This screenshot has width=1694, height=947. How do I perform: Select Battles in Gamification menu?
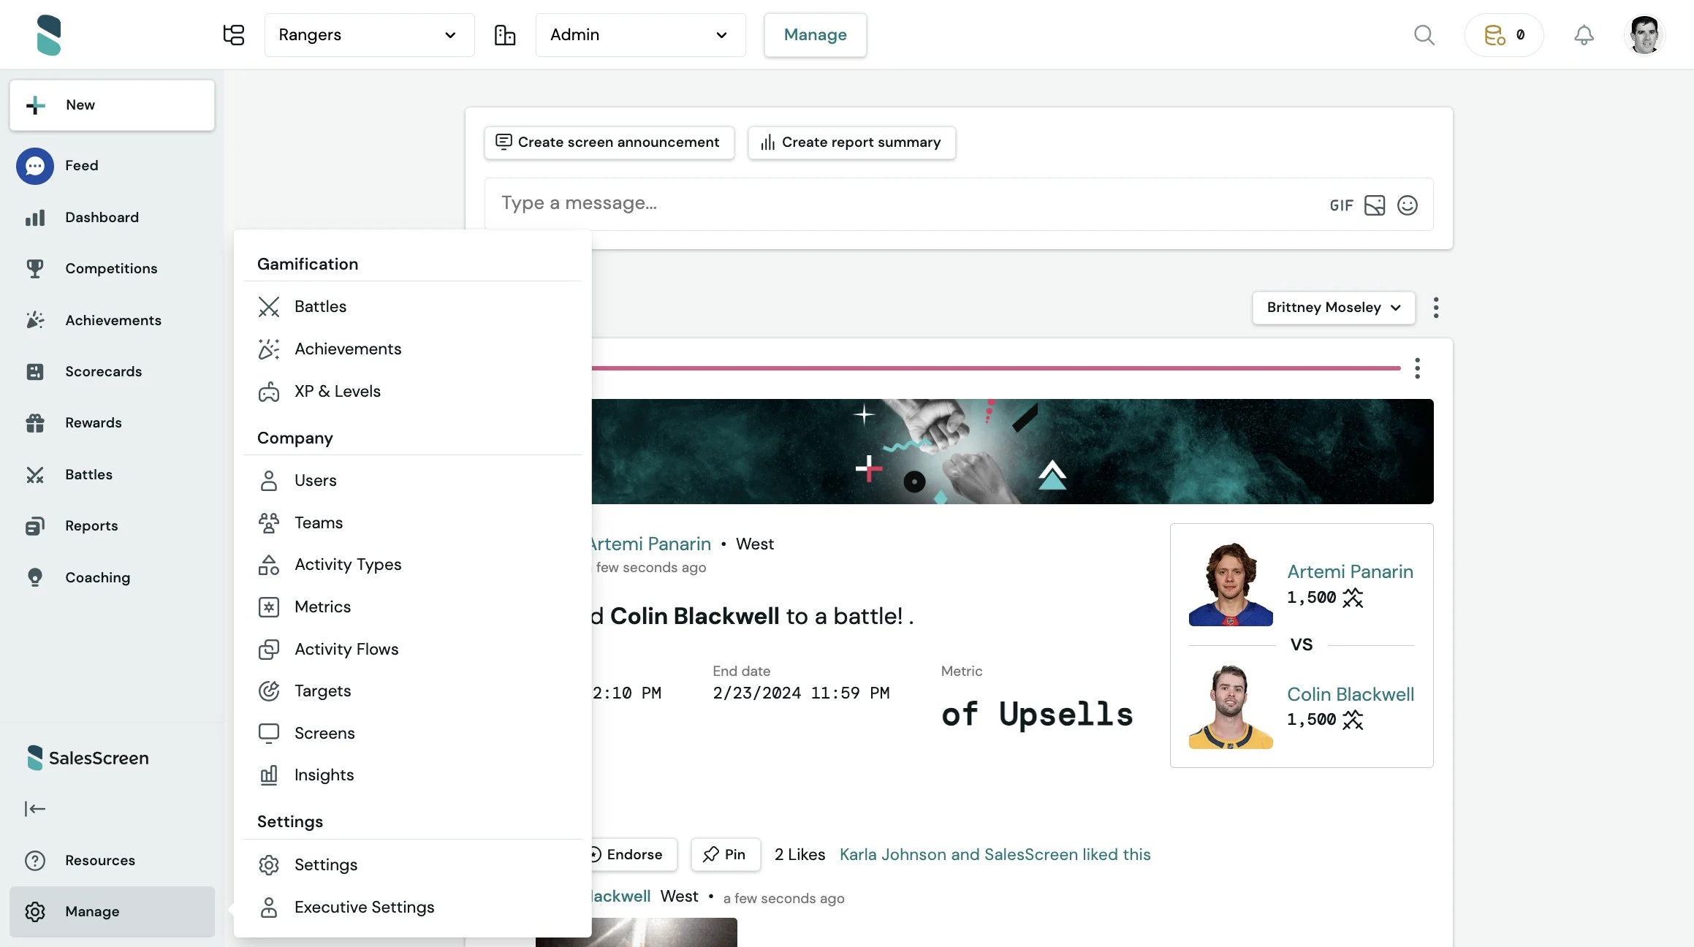click(x=413, y=307)
